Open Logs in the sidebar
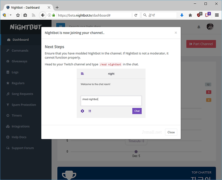 pos(15,72)
